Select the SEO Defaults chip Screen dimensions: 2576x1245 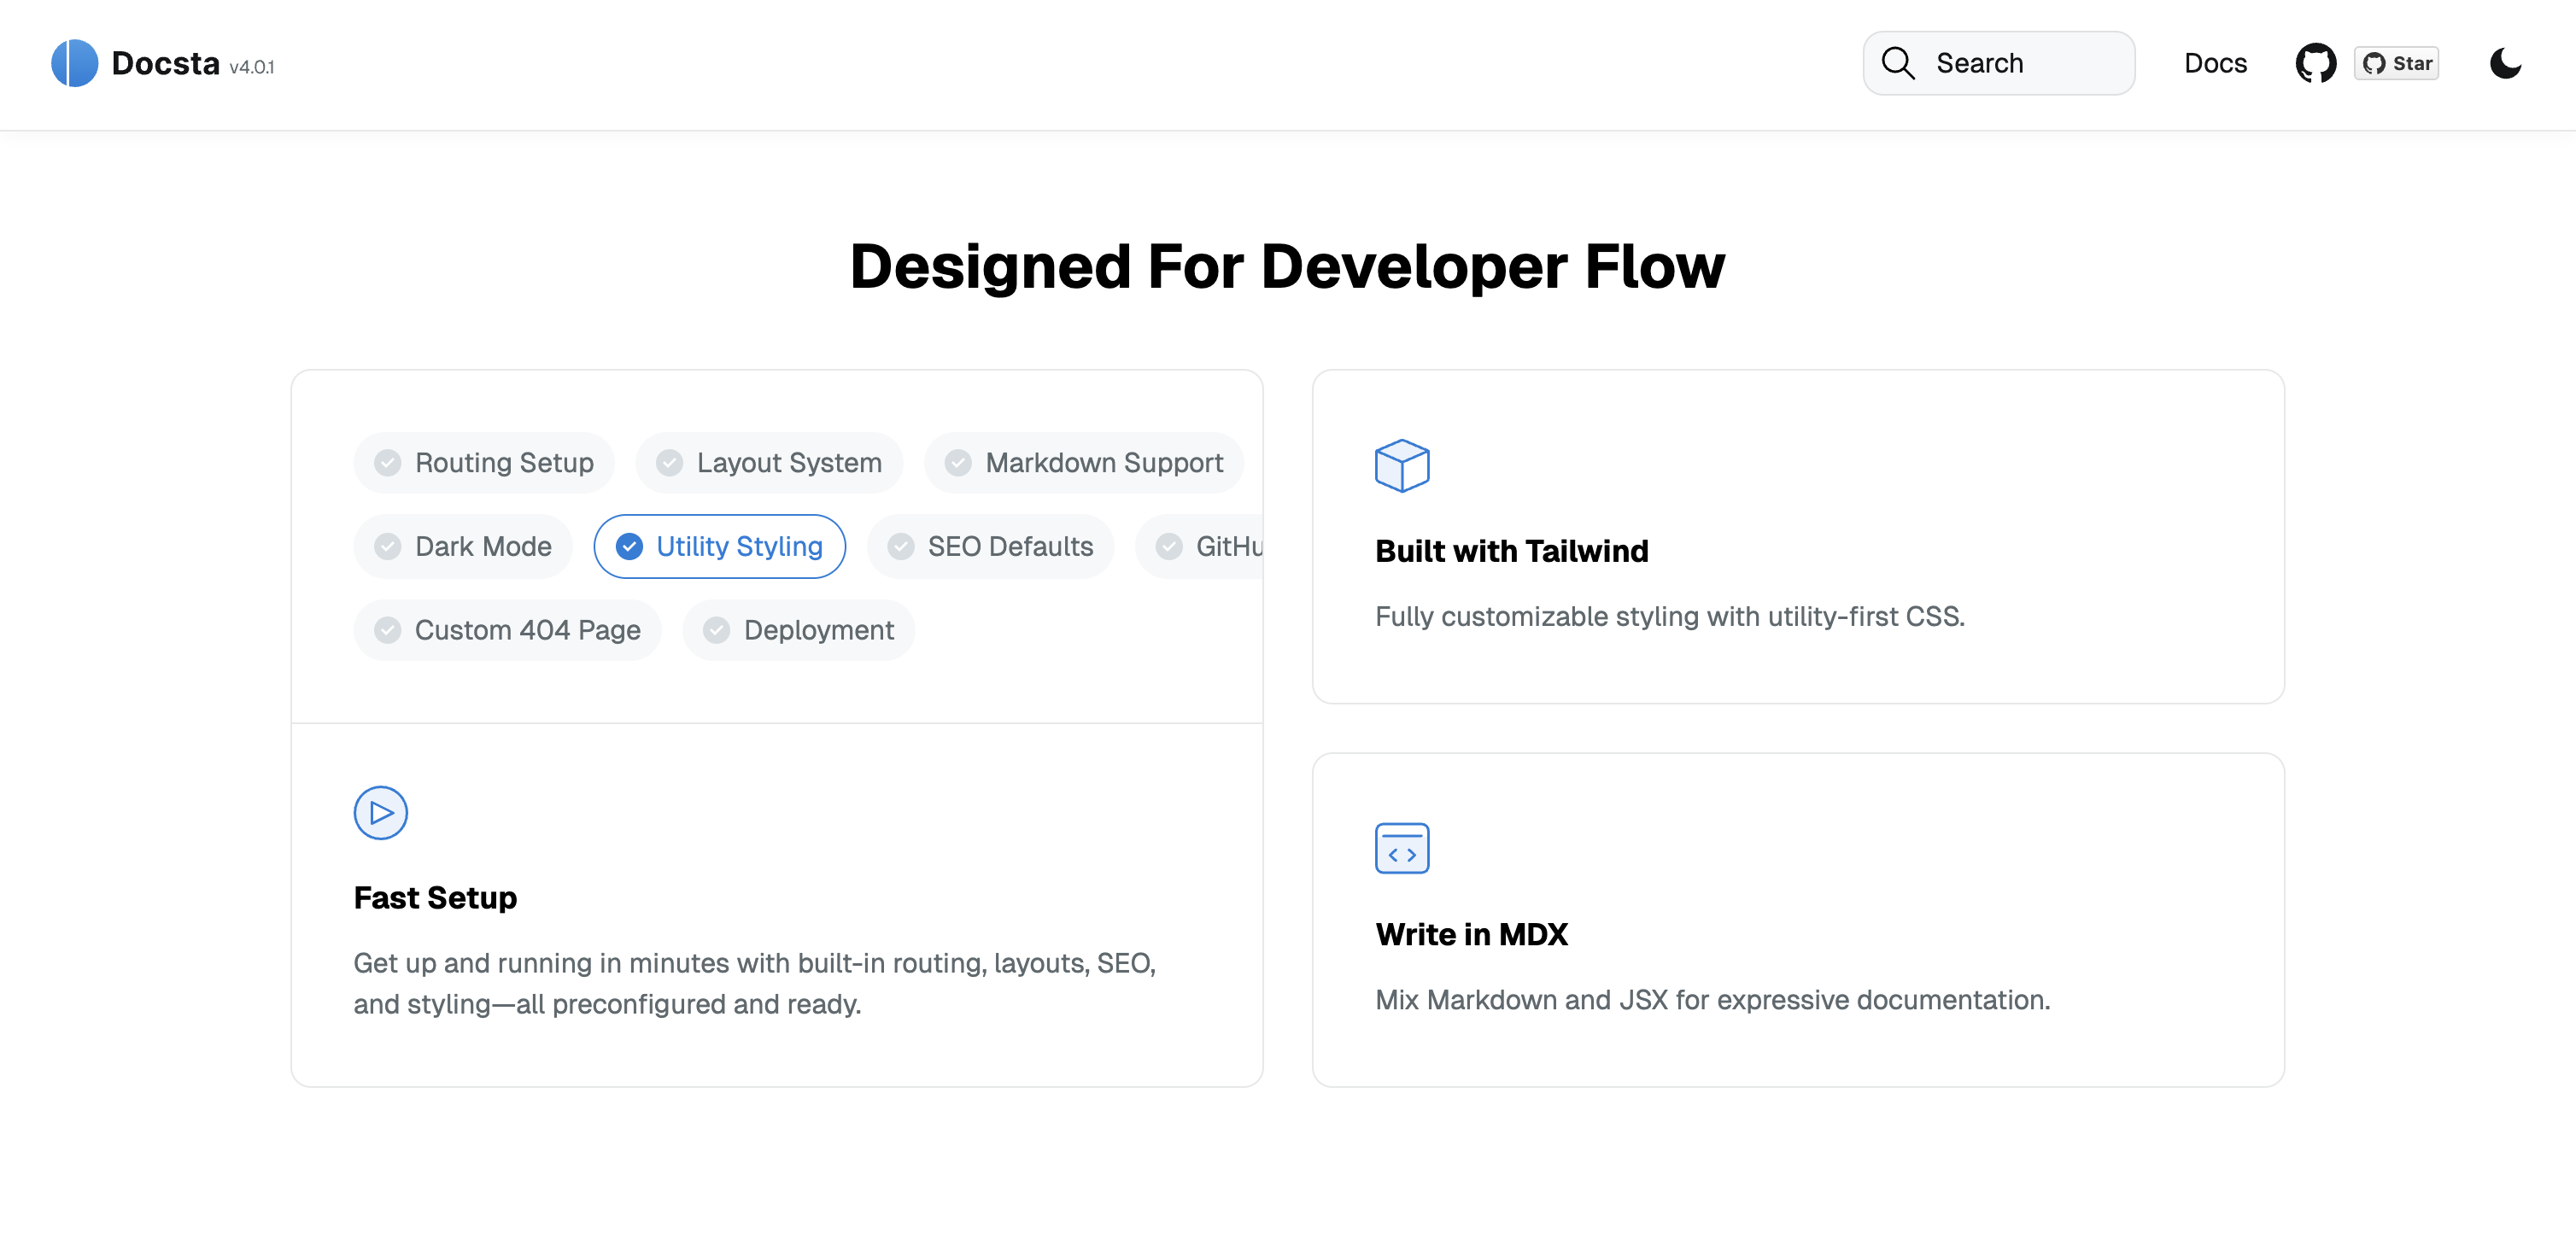pyautogui.click(x=990, y=547)
